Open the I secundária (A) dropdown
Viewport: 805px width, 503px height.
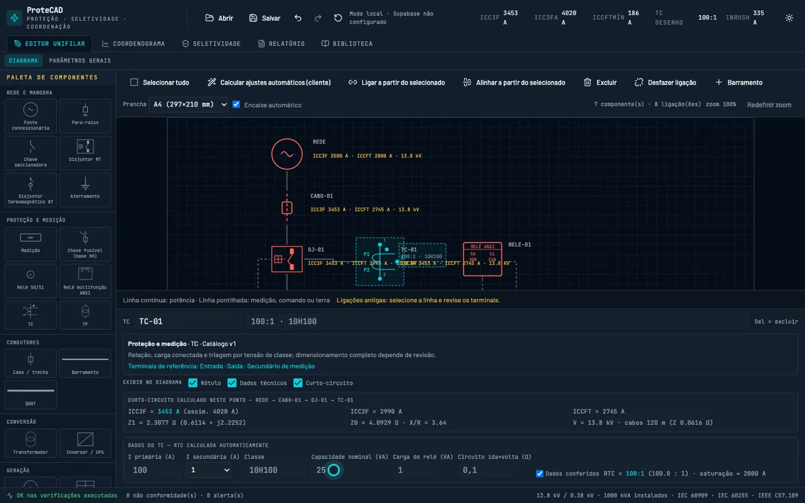(x=209, y=470)
